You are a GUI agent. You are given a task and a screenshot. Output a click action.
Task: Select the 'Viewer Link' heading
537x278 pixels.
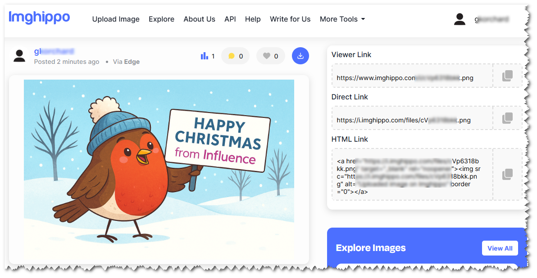(x=351, y=55)
